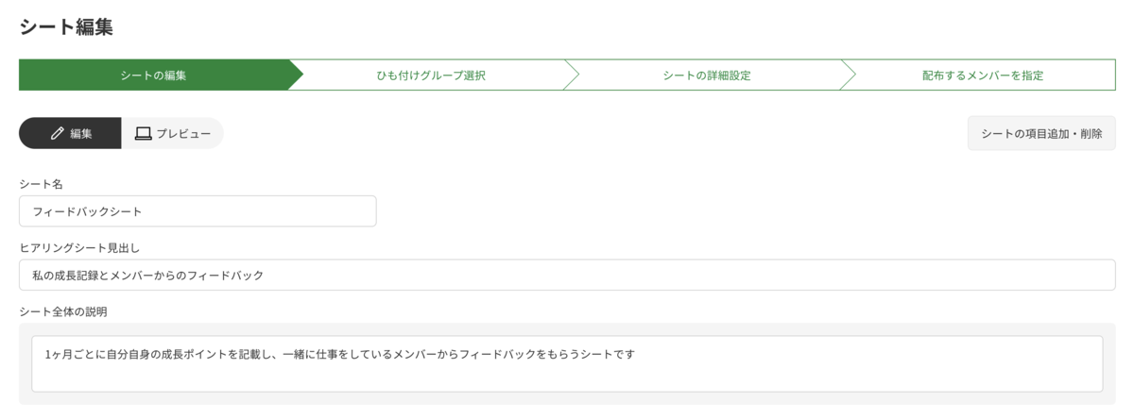Switch to プレビュー mode
Image resolution: width=1134 pixels, height=419 pixels.
[172, 133]
